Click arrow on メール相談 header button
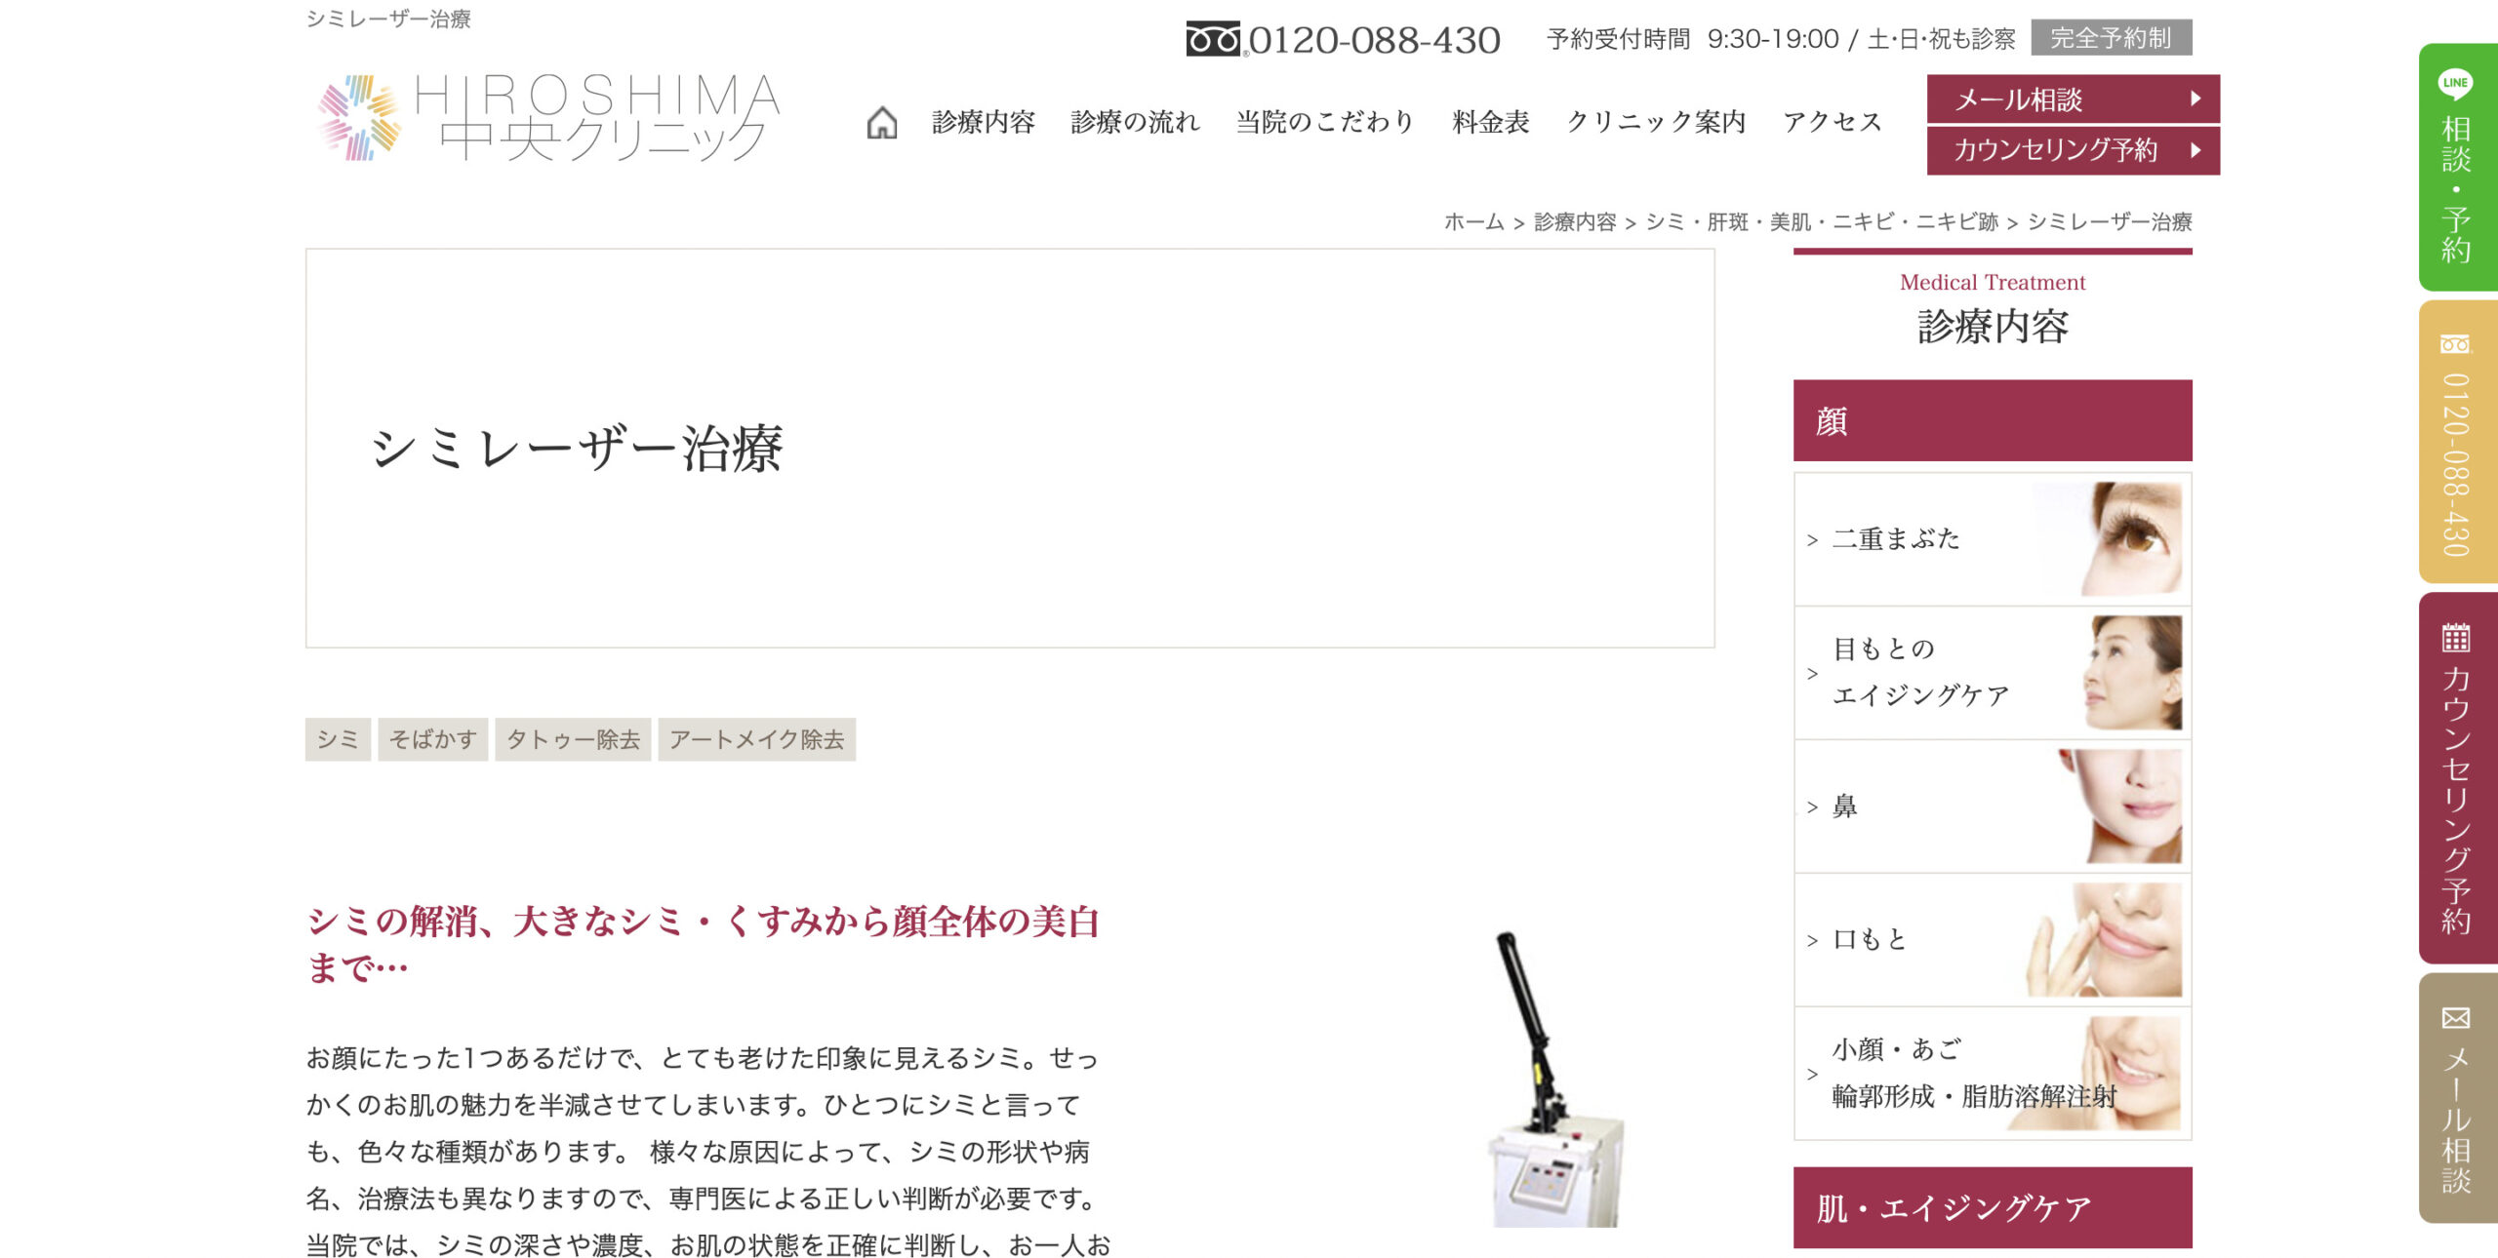The image size is (2498, 1258). pos(2196,98)
